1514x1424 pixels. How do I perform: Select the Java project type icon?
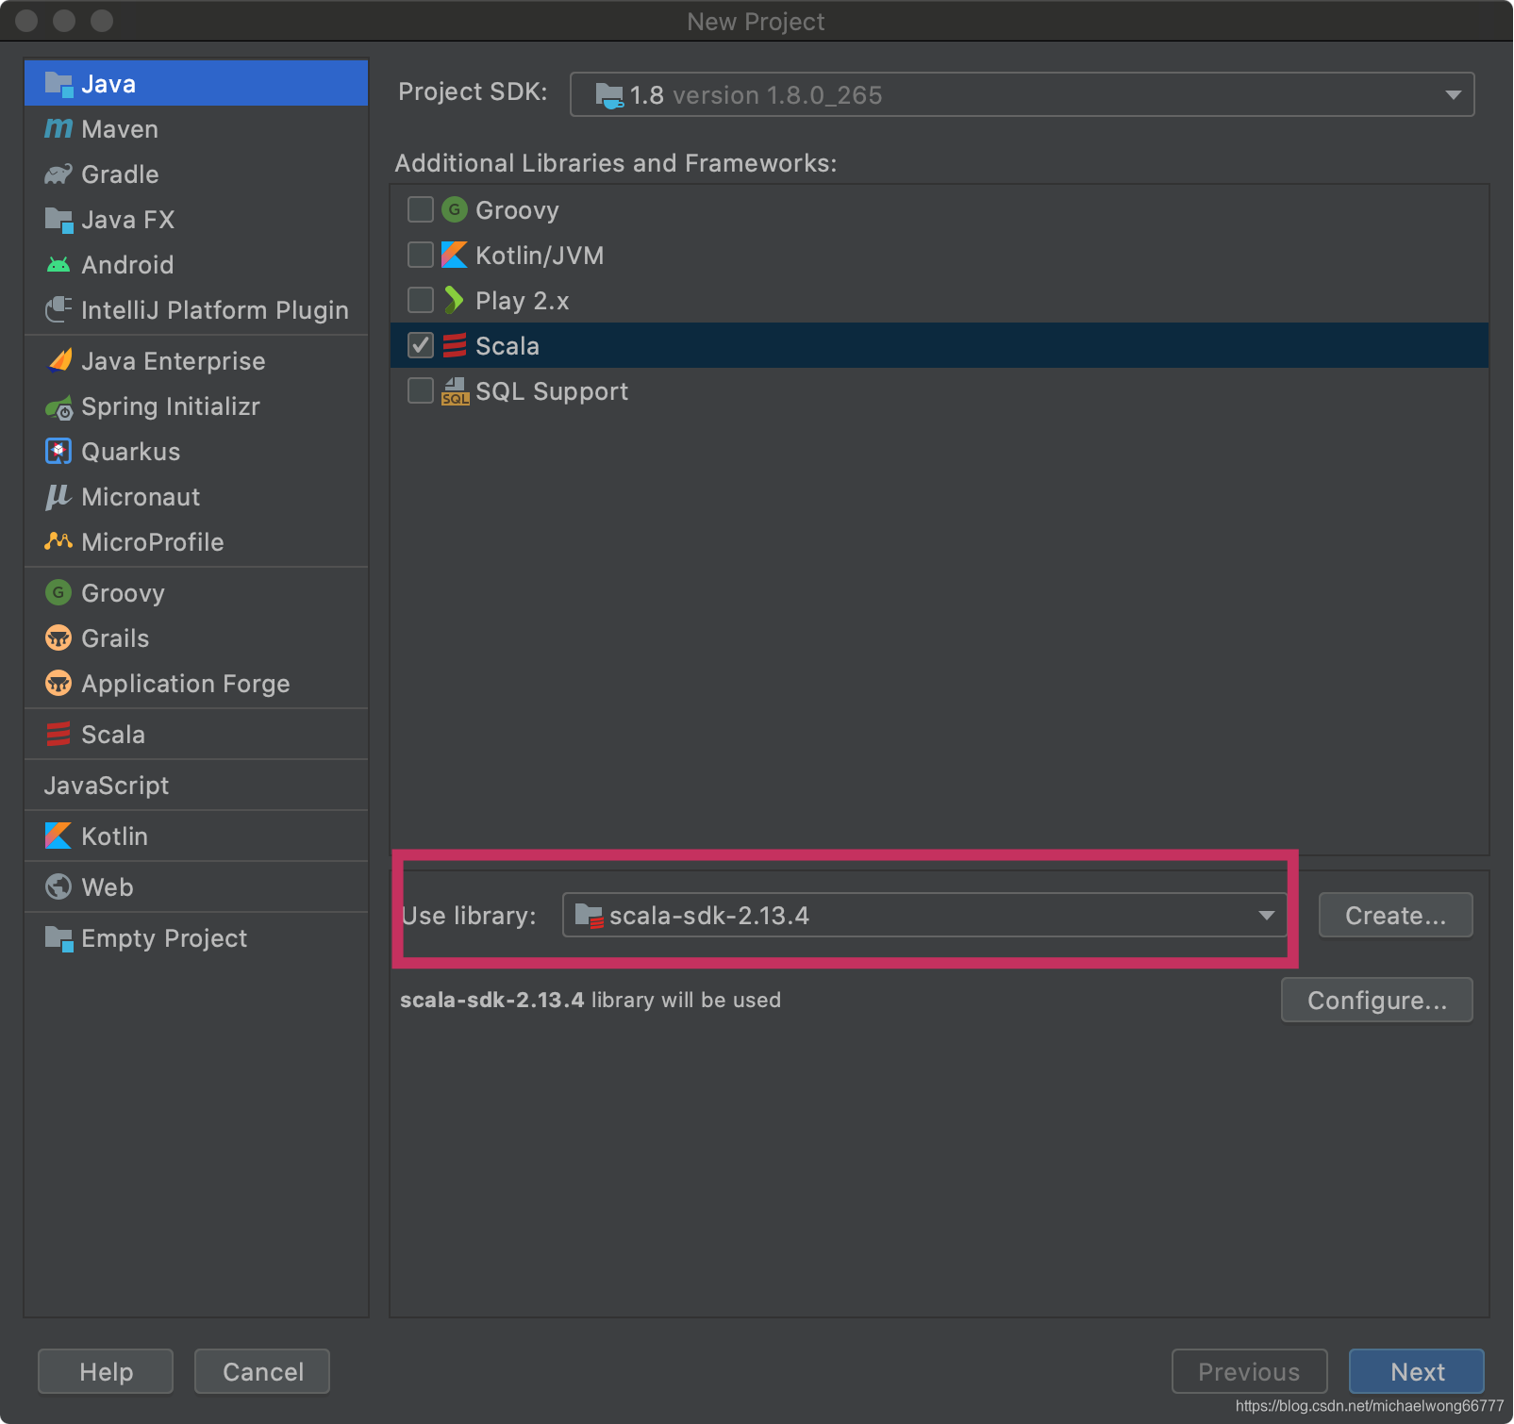pos(58,84)
